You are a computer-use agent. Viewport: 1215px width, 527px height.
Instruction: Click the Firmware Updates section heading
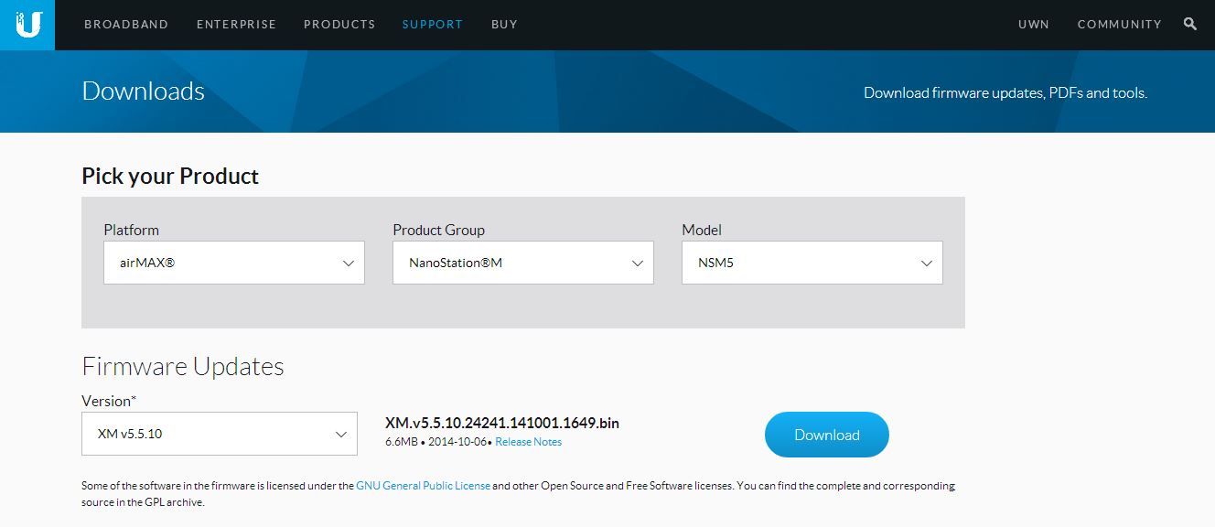tap(183, 367)
